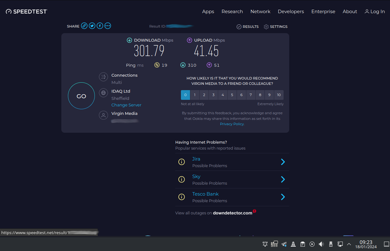
Task: Select rating 4 in the recommendation survey
Action: coord(223,95)
